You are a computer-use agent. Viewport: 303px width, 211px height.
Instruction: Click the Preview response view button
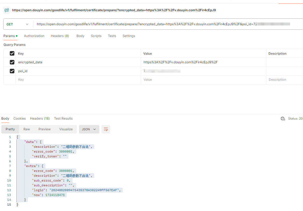tap(44, 129)
